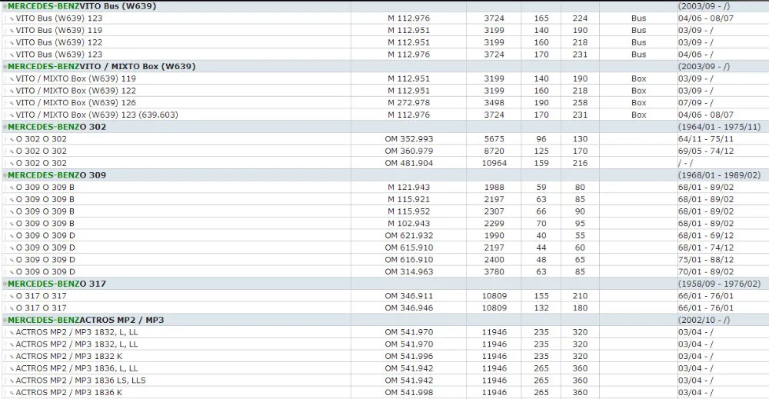Select ACTROS MP2 / MP3 1836, L, LL
Image resolution: width=769 pixels, height=399 pixels.
(76, 368)
